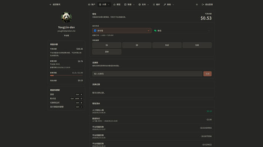Focus the 输入兑换码 redeem code field
Image resolution: width=263 pixels, height=147 pixels.
click(147, 74)
